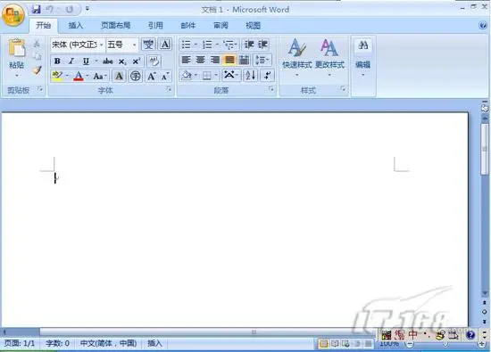Open font color dropdown arrow
The width and height of the screenshot is (491, 352).
click(87, 76)
